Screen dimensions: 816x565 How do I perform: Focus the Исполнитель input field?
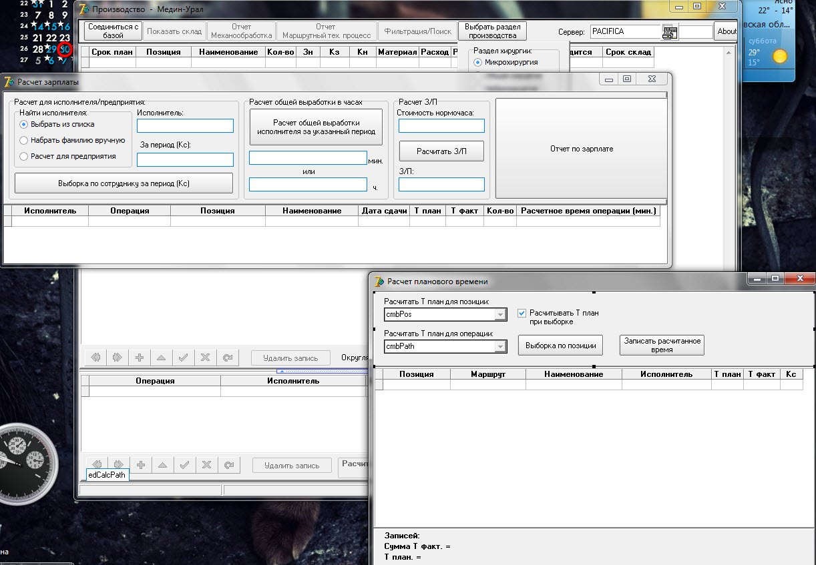(x=185, y=126)
